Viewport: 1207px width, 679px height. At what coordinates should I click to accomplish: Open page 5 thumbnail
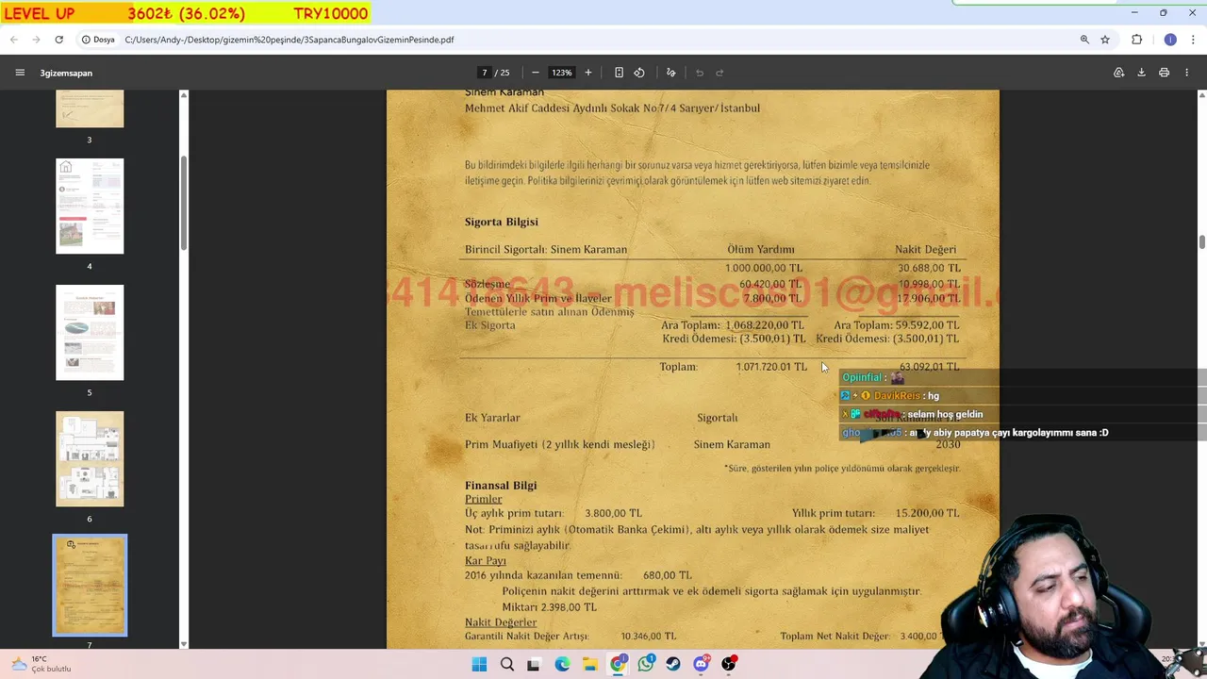(90, 332)
